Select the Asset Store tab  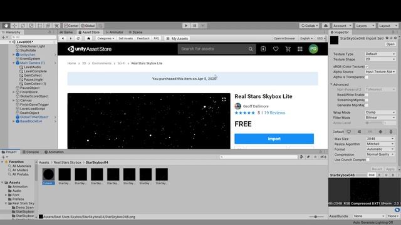tap(89, 32)
